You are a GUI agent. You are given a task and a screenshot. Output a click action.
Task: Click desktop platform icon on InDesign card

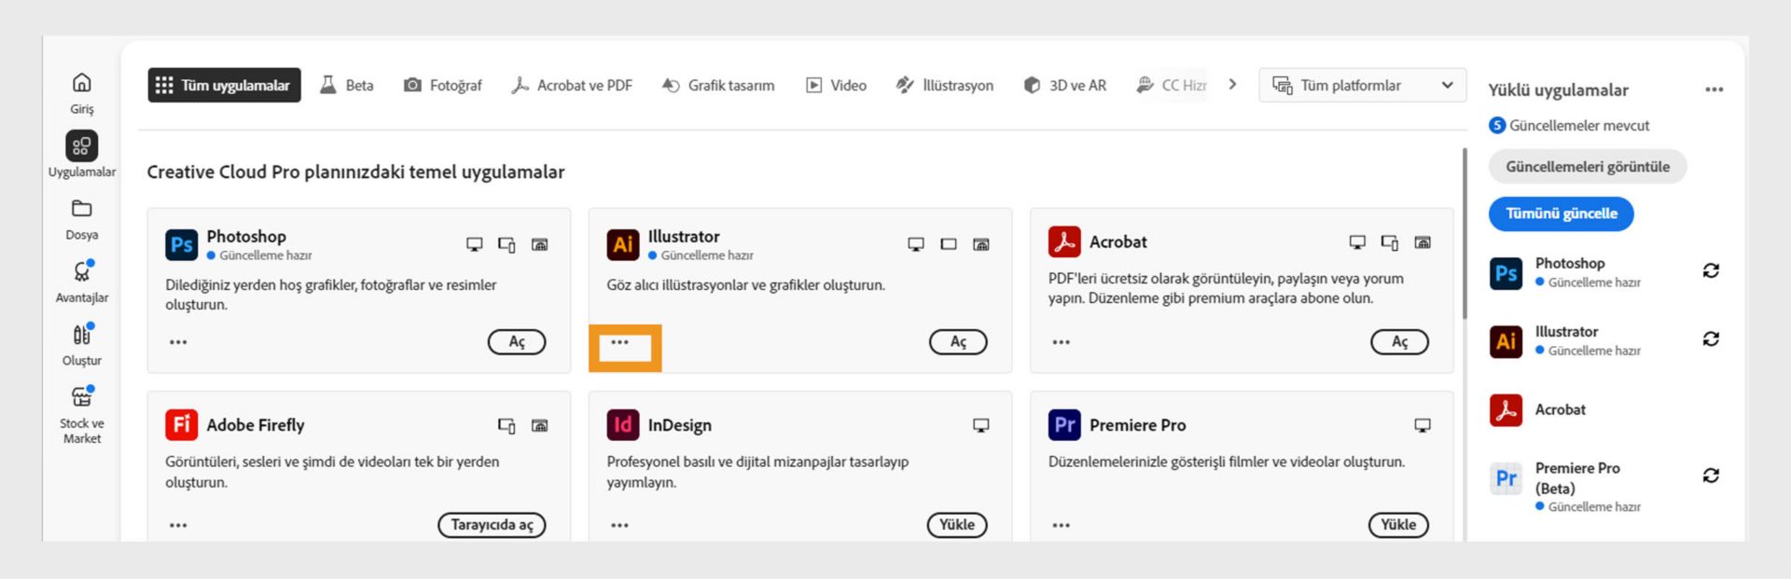coord(981,425)
